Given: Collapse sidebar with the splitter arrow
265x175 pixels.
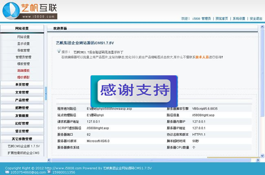Looking at the screenshot, I should 46,94.
